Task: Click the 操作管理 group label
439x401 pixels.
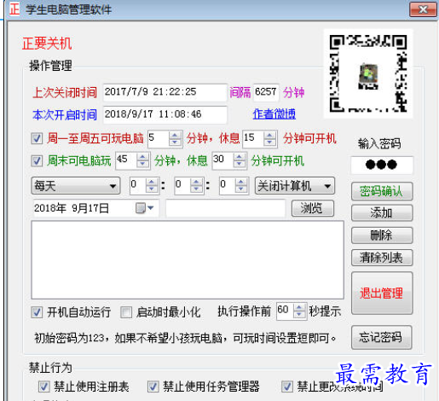Action: click(50, 66)
